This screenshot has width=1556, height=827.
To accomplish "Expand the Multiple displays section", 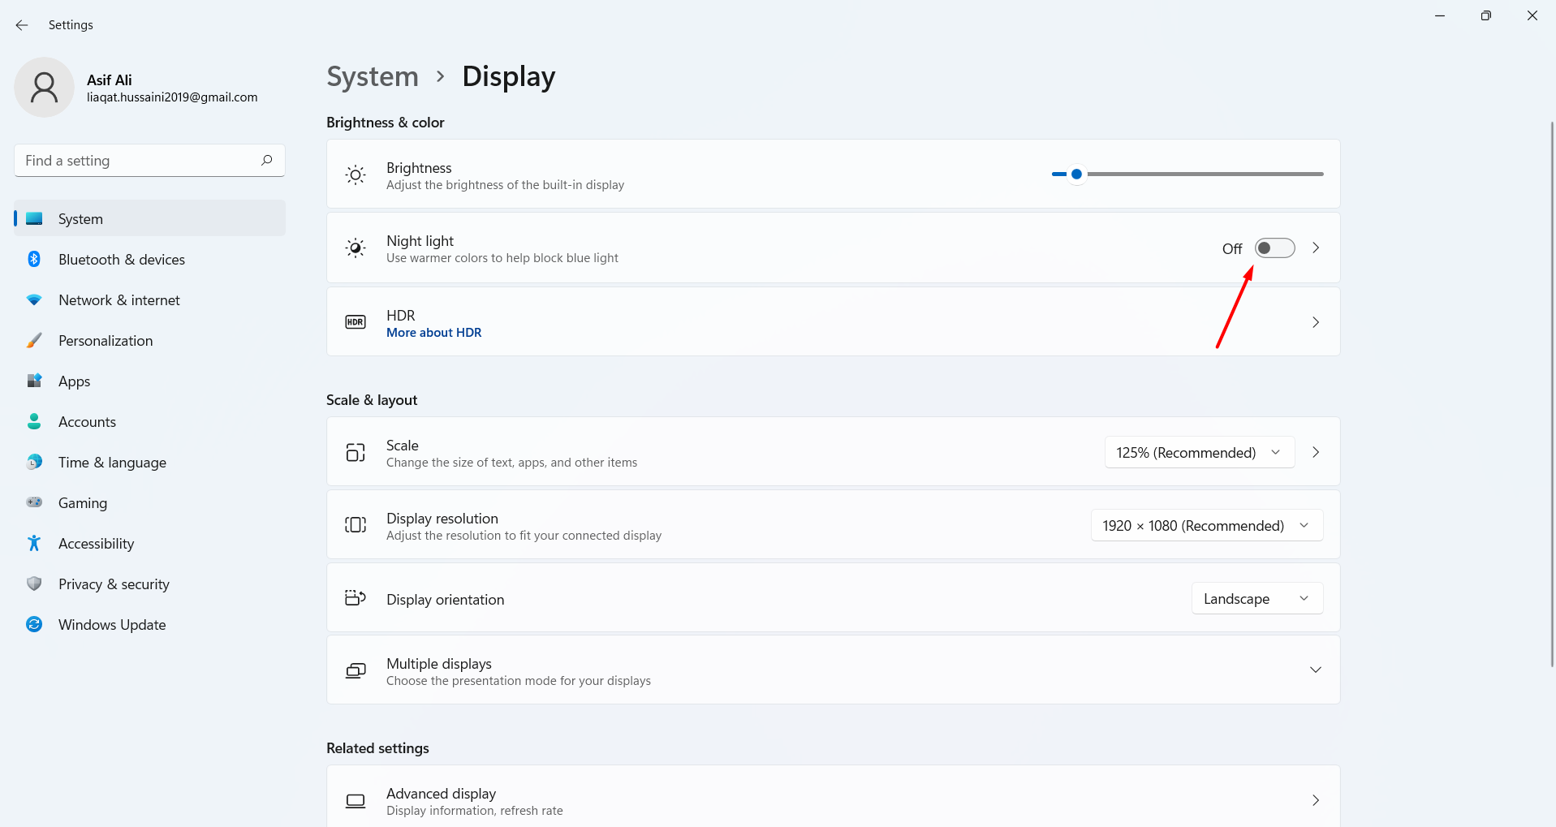I will (x=1315, y=670).
